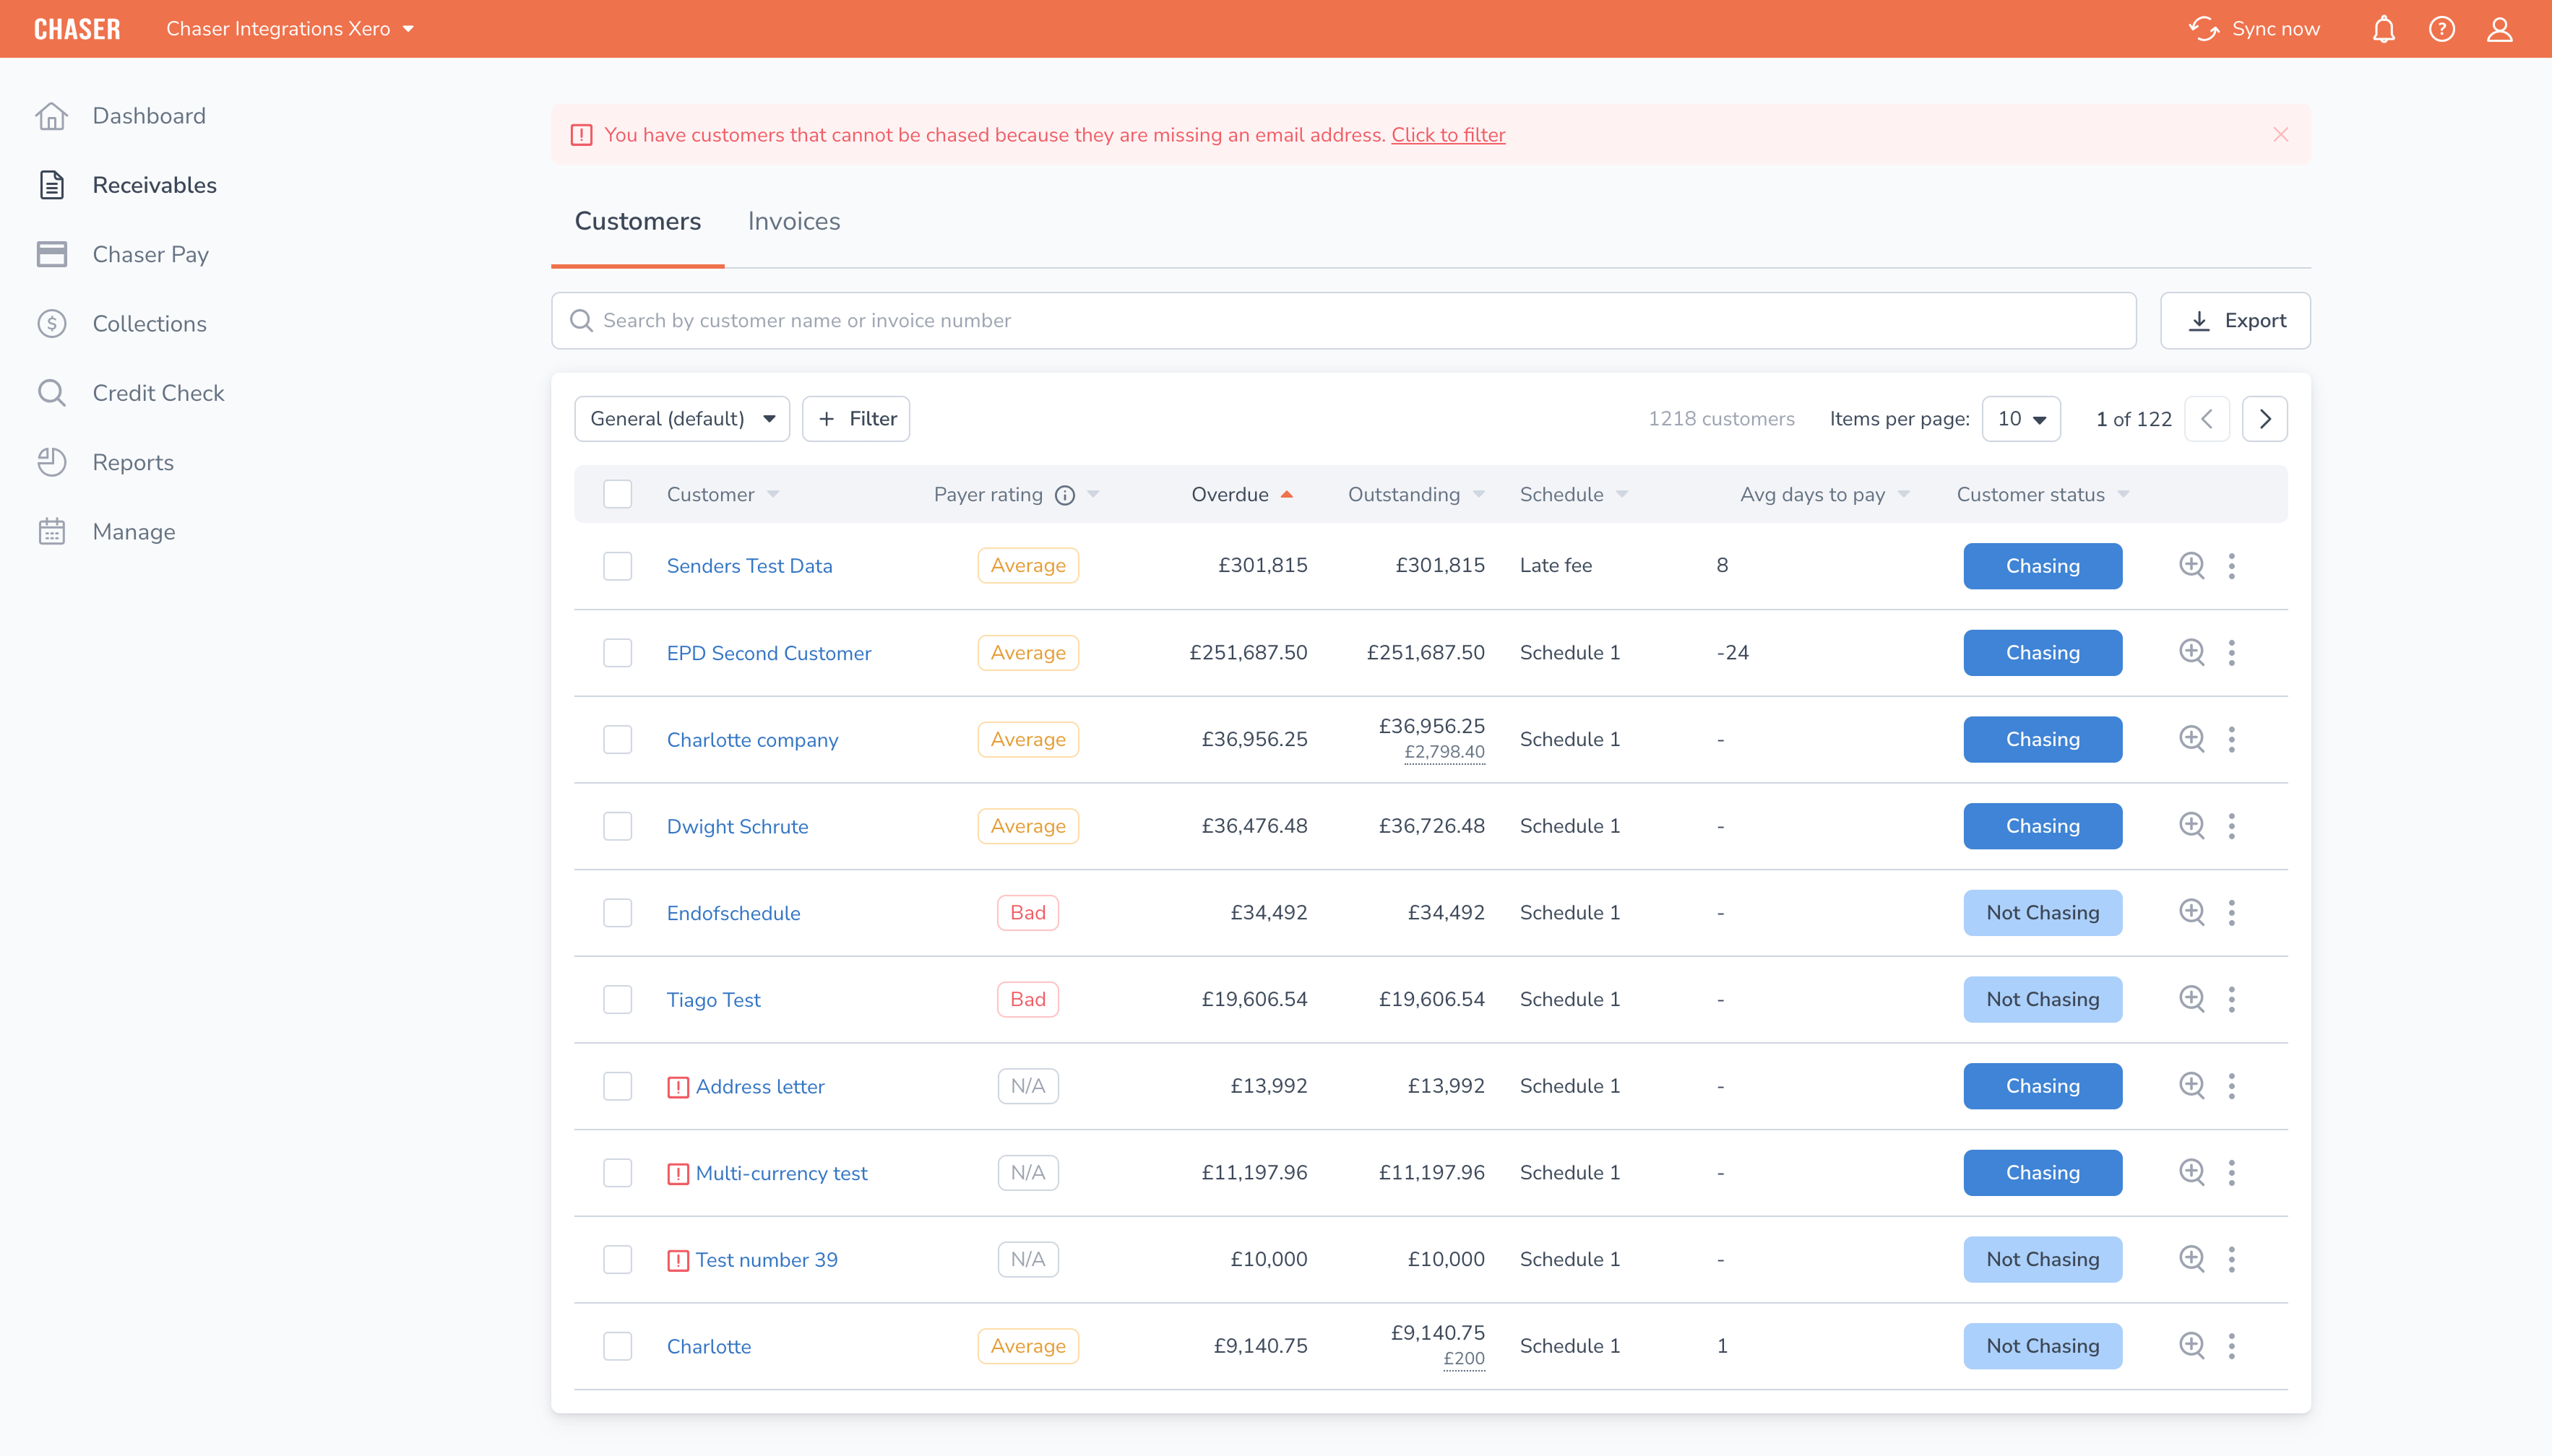Open Collections in the sidebar
This screenshot has width=2552, height=1456.
149,324
